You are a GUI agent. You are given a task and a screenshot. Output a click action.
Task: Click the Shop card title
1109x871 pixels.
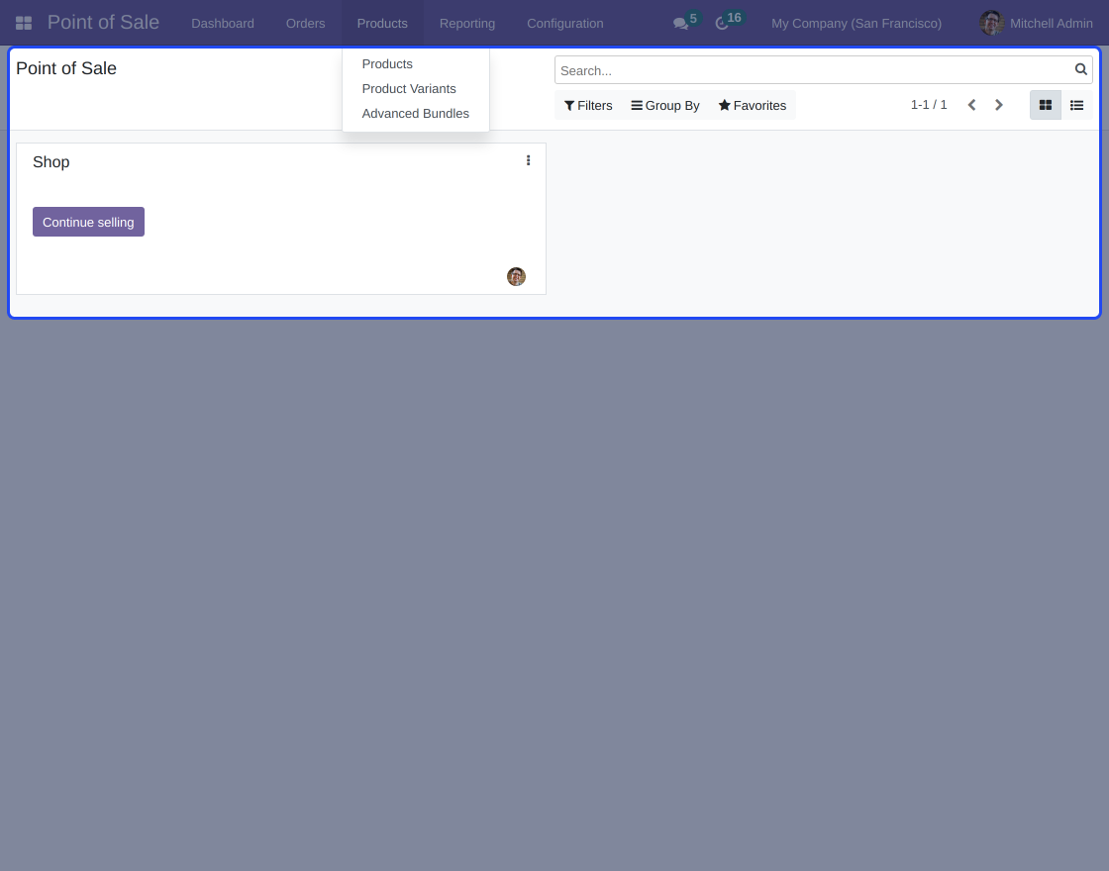point(50,162)
